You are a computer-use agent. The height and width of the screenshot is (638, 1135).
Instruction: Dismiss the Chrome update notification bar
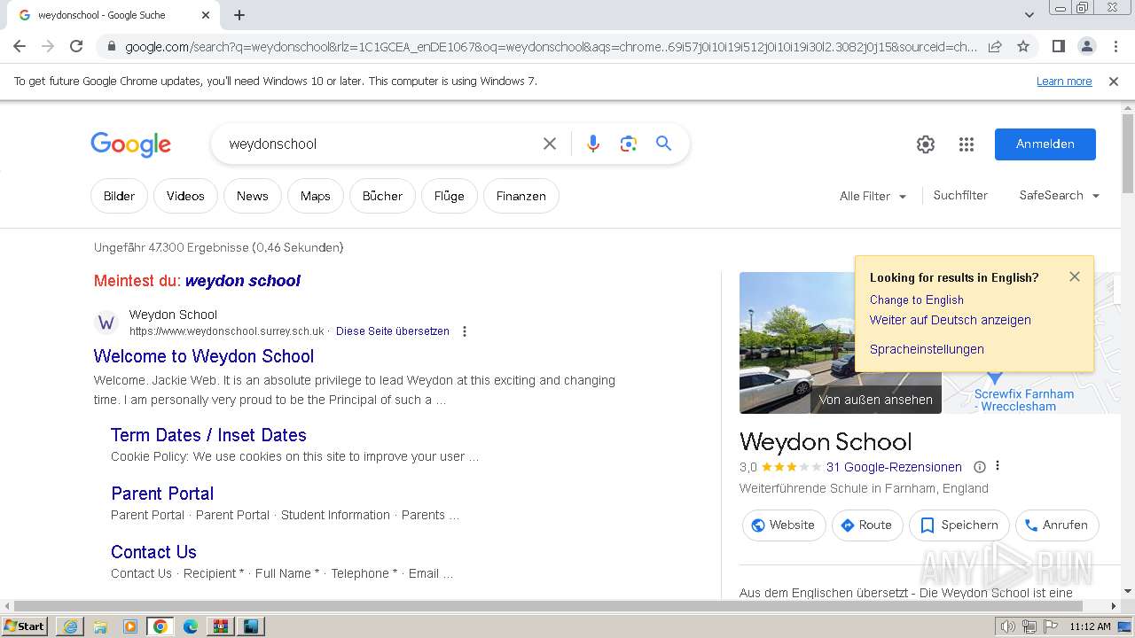(x=1114, y=82)
